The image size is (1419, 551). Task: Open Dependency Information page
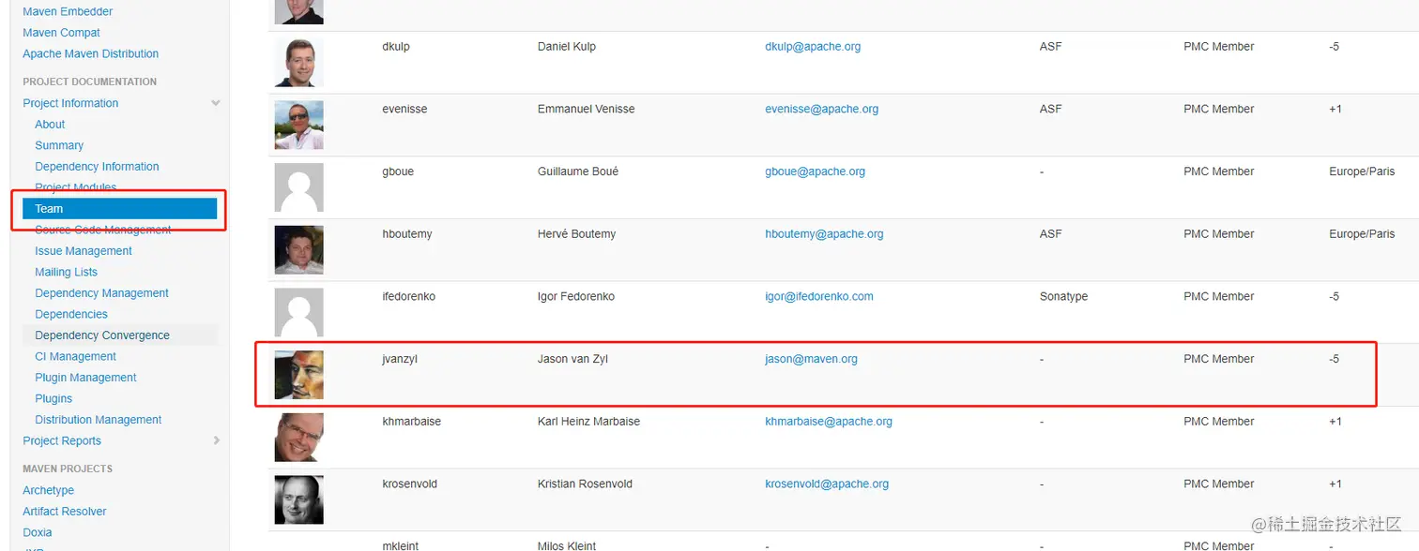coord(97,166)
